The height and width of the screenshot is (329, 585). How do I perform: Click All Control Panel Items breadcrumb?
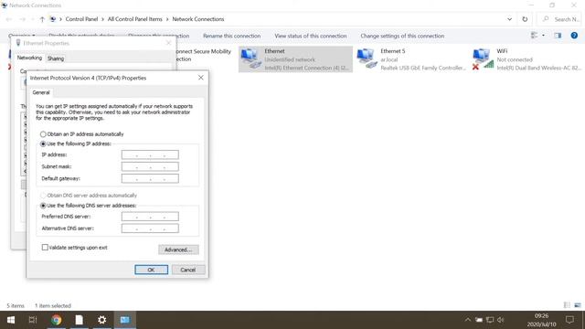[x=135, y=19]
